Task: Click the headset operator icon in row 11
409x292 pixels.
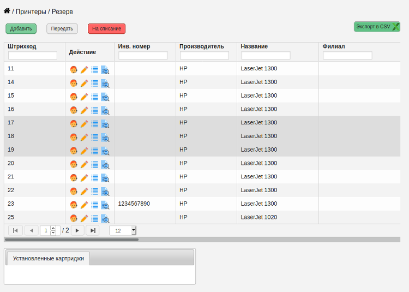Action: pyautogui.click(x=74, y=70)
